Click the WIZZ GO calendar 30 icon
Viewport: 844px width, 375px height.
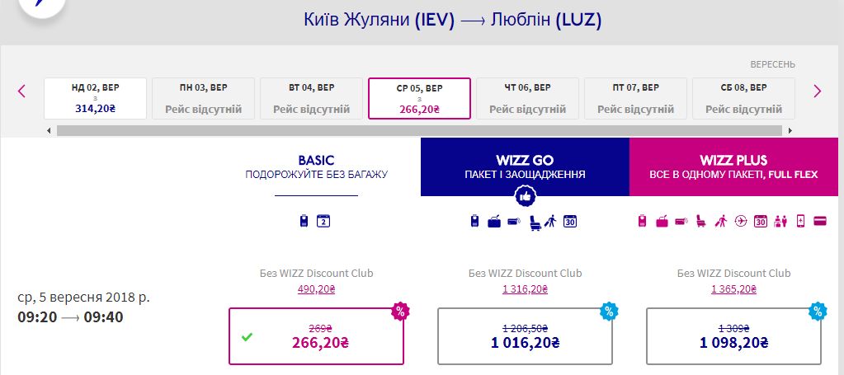569,221
